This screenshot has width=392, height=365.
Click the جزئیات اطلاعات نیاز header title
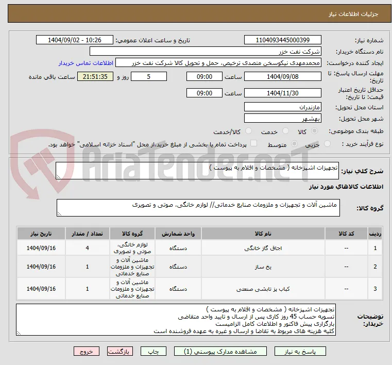point(353,14)
